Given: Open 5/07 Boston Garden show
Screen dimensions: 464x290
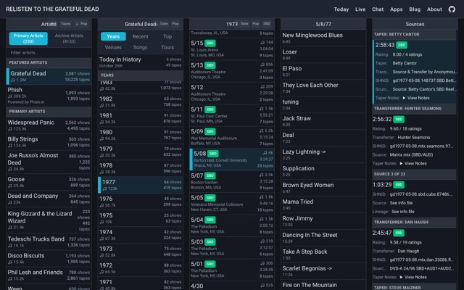Looking at the screenshot, I should click(232, 181).
